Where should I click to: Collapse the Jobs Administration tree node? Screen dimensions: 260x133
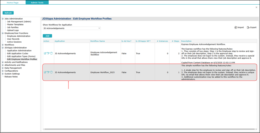click(x=3, y=19)
